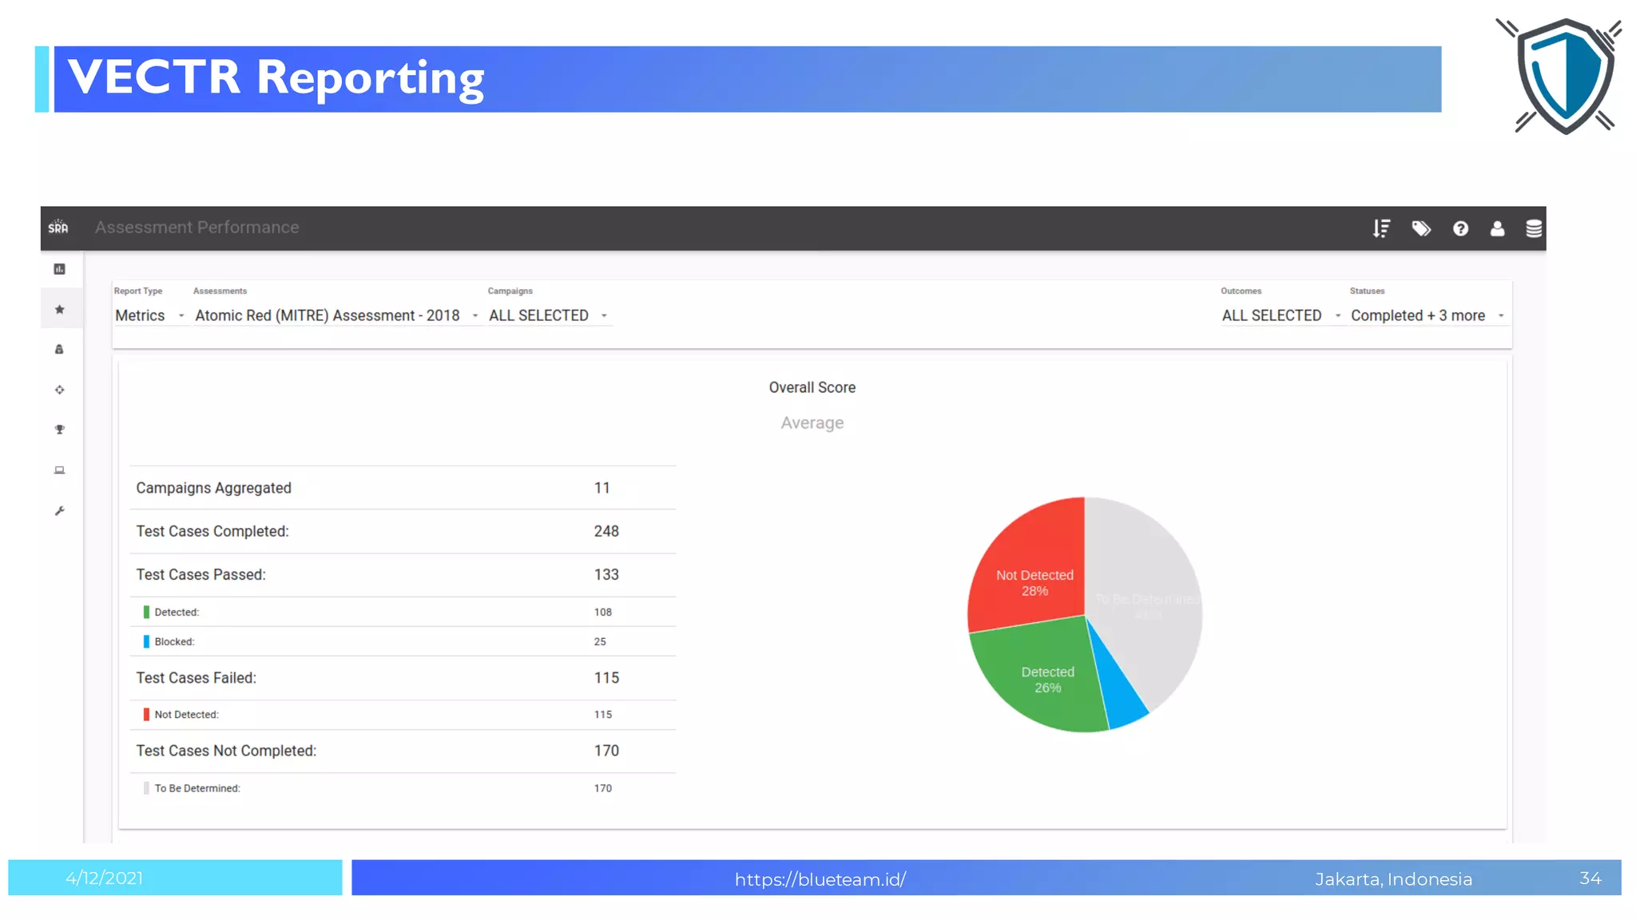Viewport: 1636px width, 920px height.
Task: Open the help question mark icon
Action: point(1460,228)
